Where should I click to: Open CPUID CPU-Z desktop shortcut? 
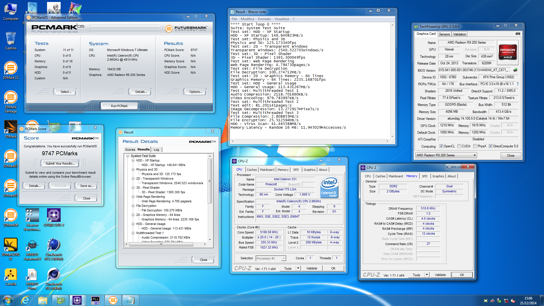tap(54, 218)
